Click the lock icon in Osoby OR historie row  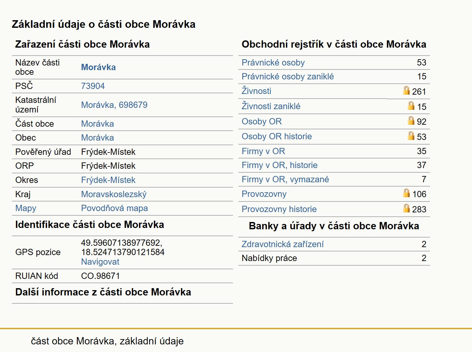tap(411, 136)
